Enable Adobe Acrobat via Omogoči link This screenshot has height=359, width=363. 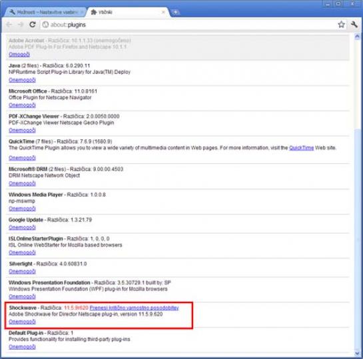click(19, 55)
